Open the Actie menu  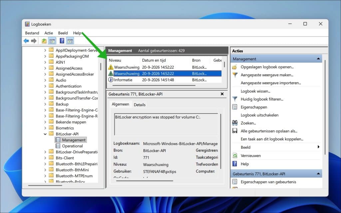tap(49, 33)
